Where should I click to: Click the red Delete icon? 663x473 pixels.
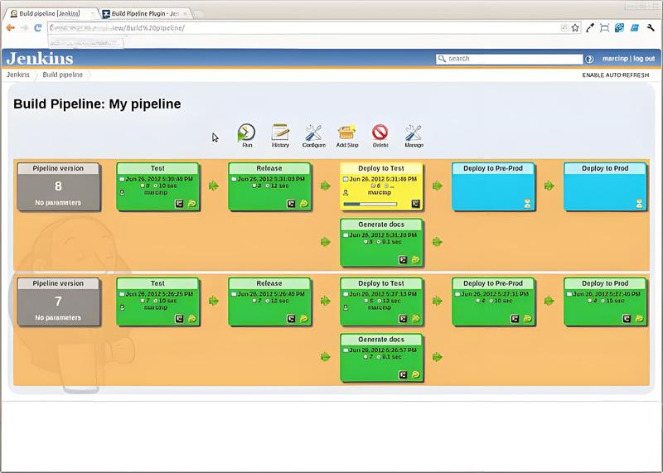pos(380,133)
